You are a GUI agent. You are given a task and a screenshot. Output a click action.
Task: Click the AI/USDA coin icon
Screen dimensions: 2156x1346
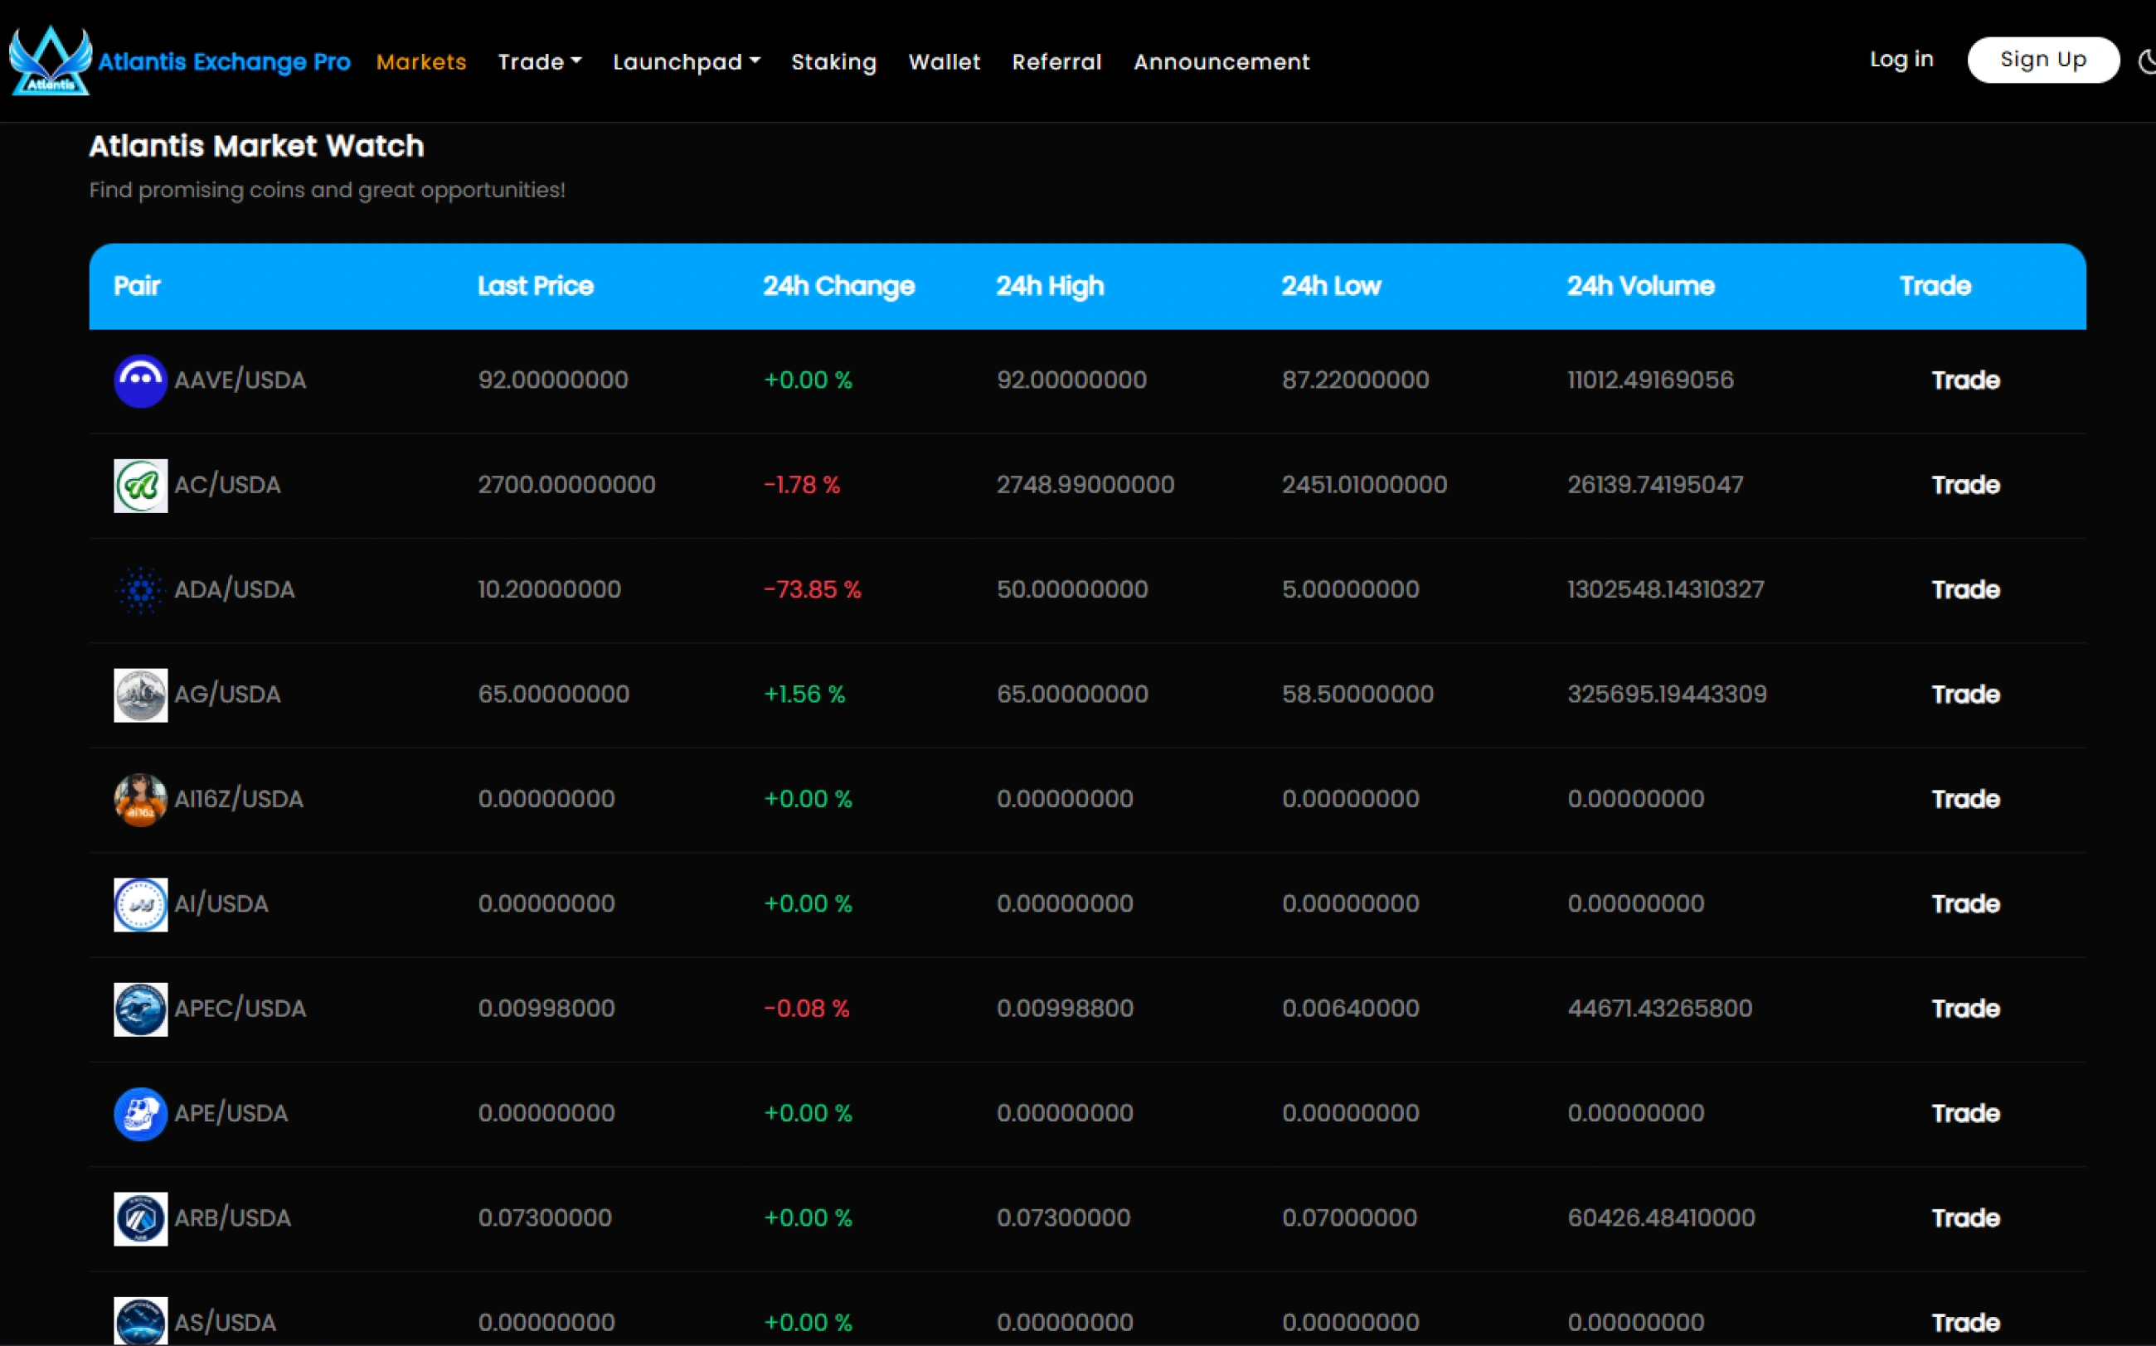click(141, 904)
